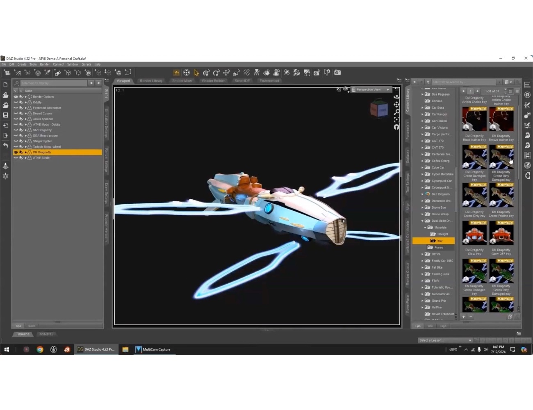
Task: Hide the ATVE Strider node
Action: point(16,158)
